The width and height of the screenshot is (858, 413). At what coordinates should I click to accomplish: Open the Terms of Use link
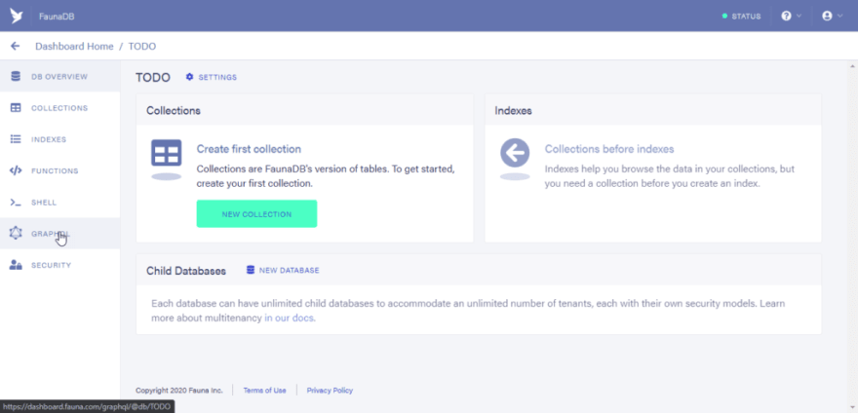265,391
